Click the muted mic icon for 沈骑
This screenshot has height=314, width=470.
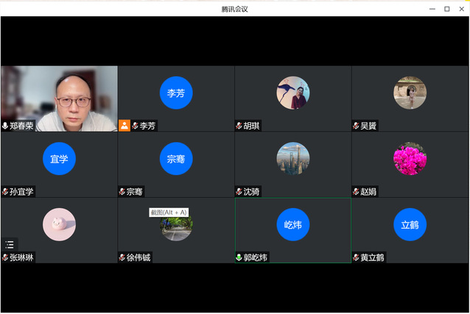tap(239, 191)
